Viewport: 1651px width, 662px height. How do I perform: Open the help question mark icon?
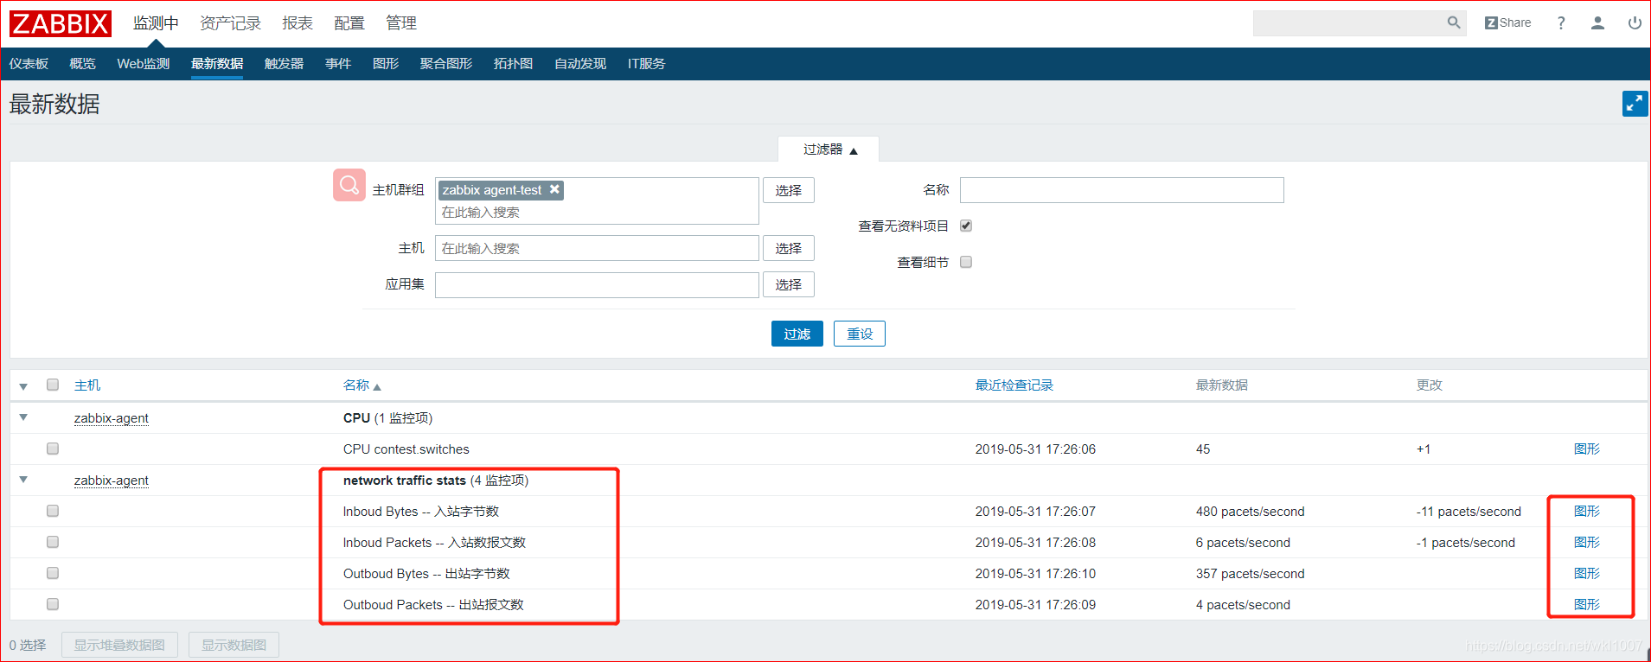1561,22
